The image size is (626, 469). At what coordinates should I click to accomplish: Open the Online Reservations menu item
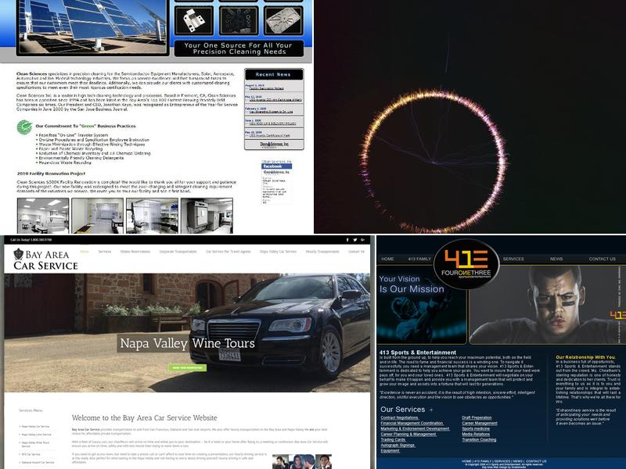(135, 252)
